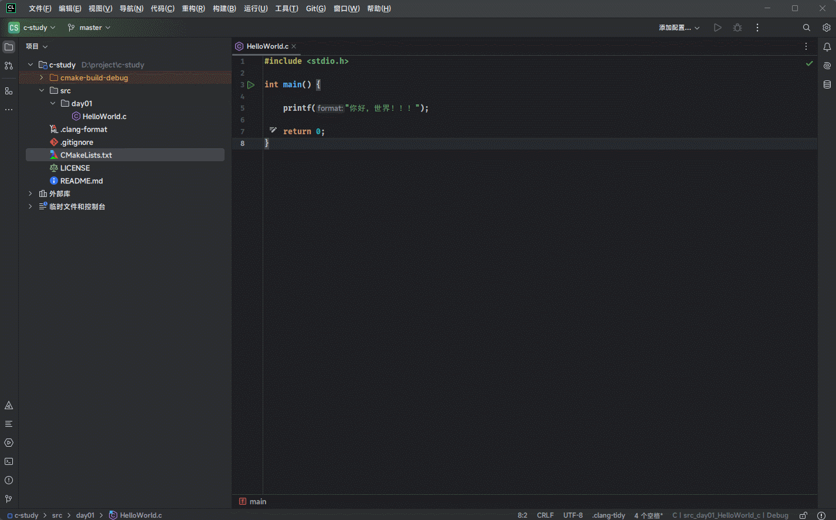This screenshot has height=520, width=836.
Task: Open the Git tool window icon
Action: pos(9,499)
